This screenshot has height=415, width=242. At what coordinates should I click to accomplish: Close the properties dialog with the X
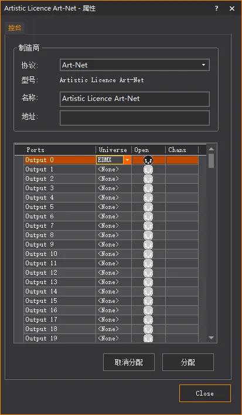point(232,8)
